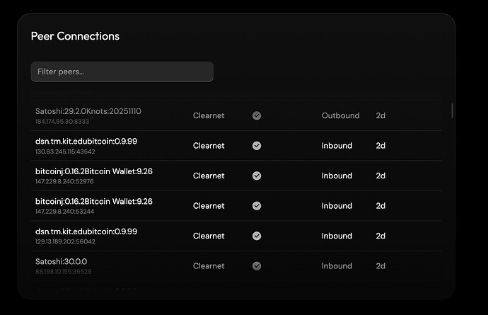Select the Satoshi:30.0.0 peer entry

(x=61, y=262)
